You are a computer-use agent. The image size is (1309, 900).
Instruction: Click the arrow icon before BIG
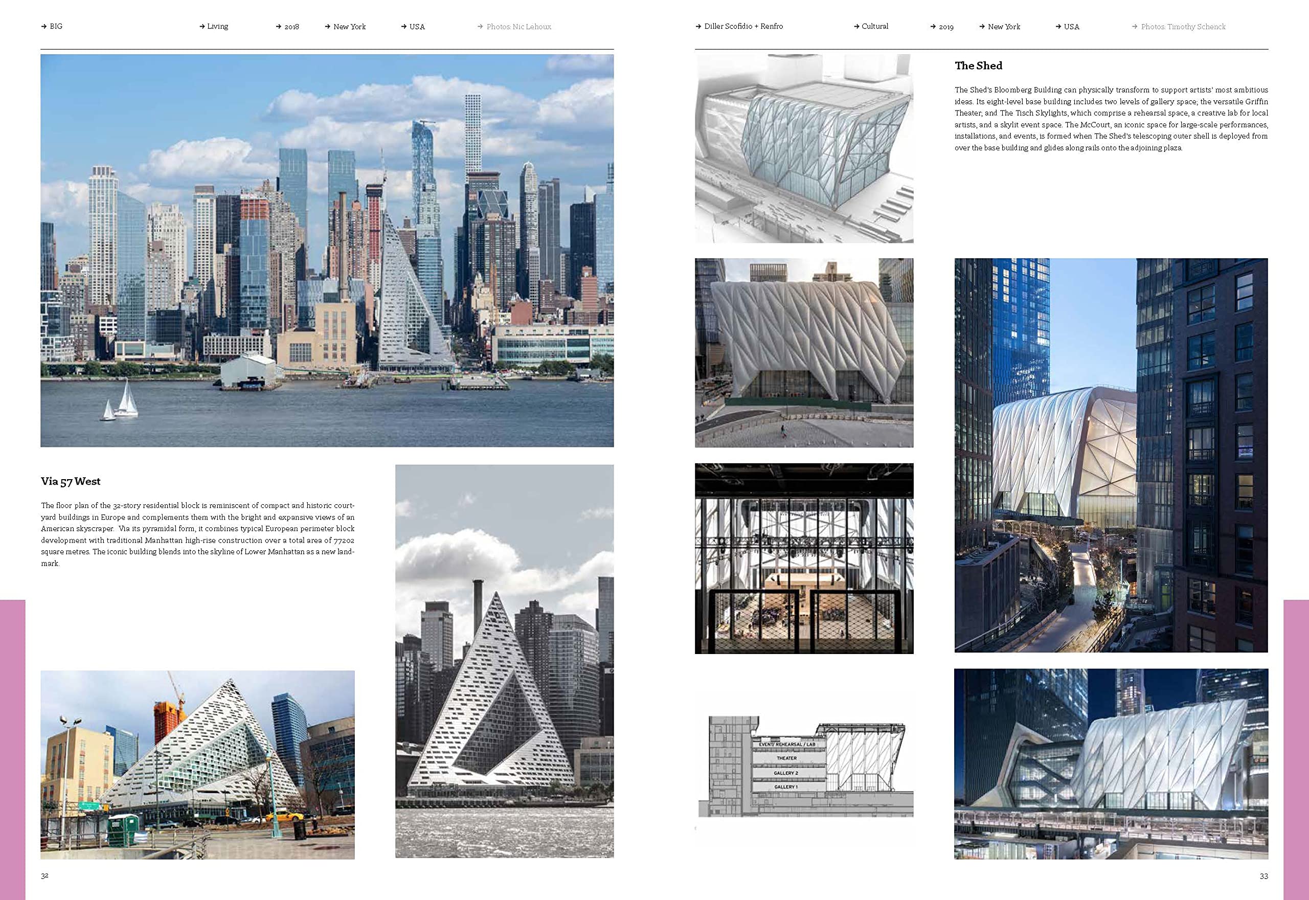[43, 27]
